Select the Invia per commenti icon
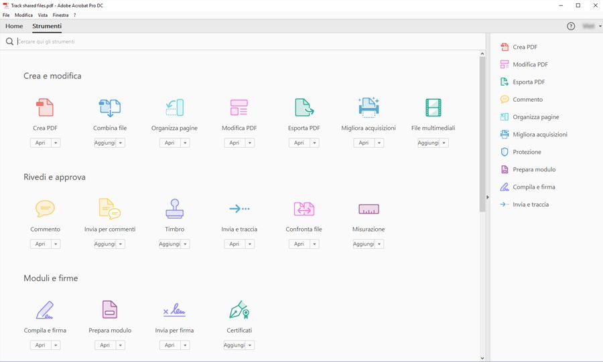 point(110,209)
